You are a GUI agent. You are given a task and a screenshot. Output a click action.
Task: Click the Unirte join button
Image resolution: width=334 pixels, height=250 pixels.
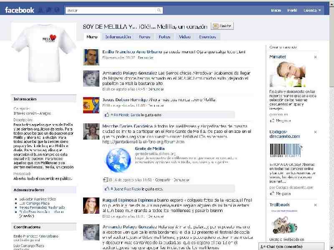[222, 26]
